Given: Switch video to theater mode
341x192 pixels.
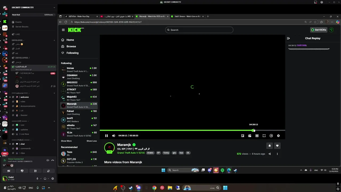Looking at the screenshot, I should (x=257, y=136).
